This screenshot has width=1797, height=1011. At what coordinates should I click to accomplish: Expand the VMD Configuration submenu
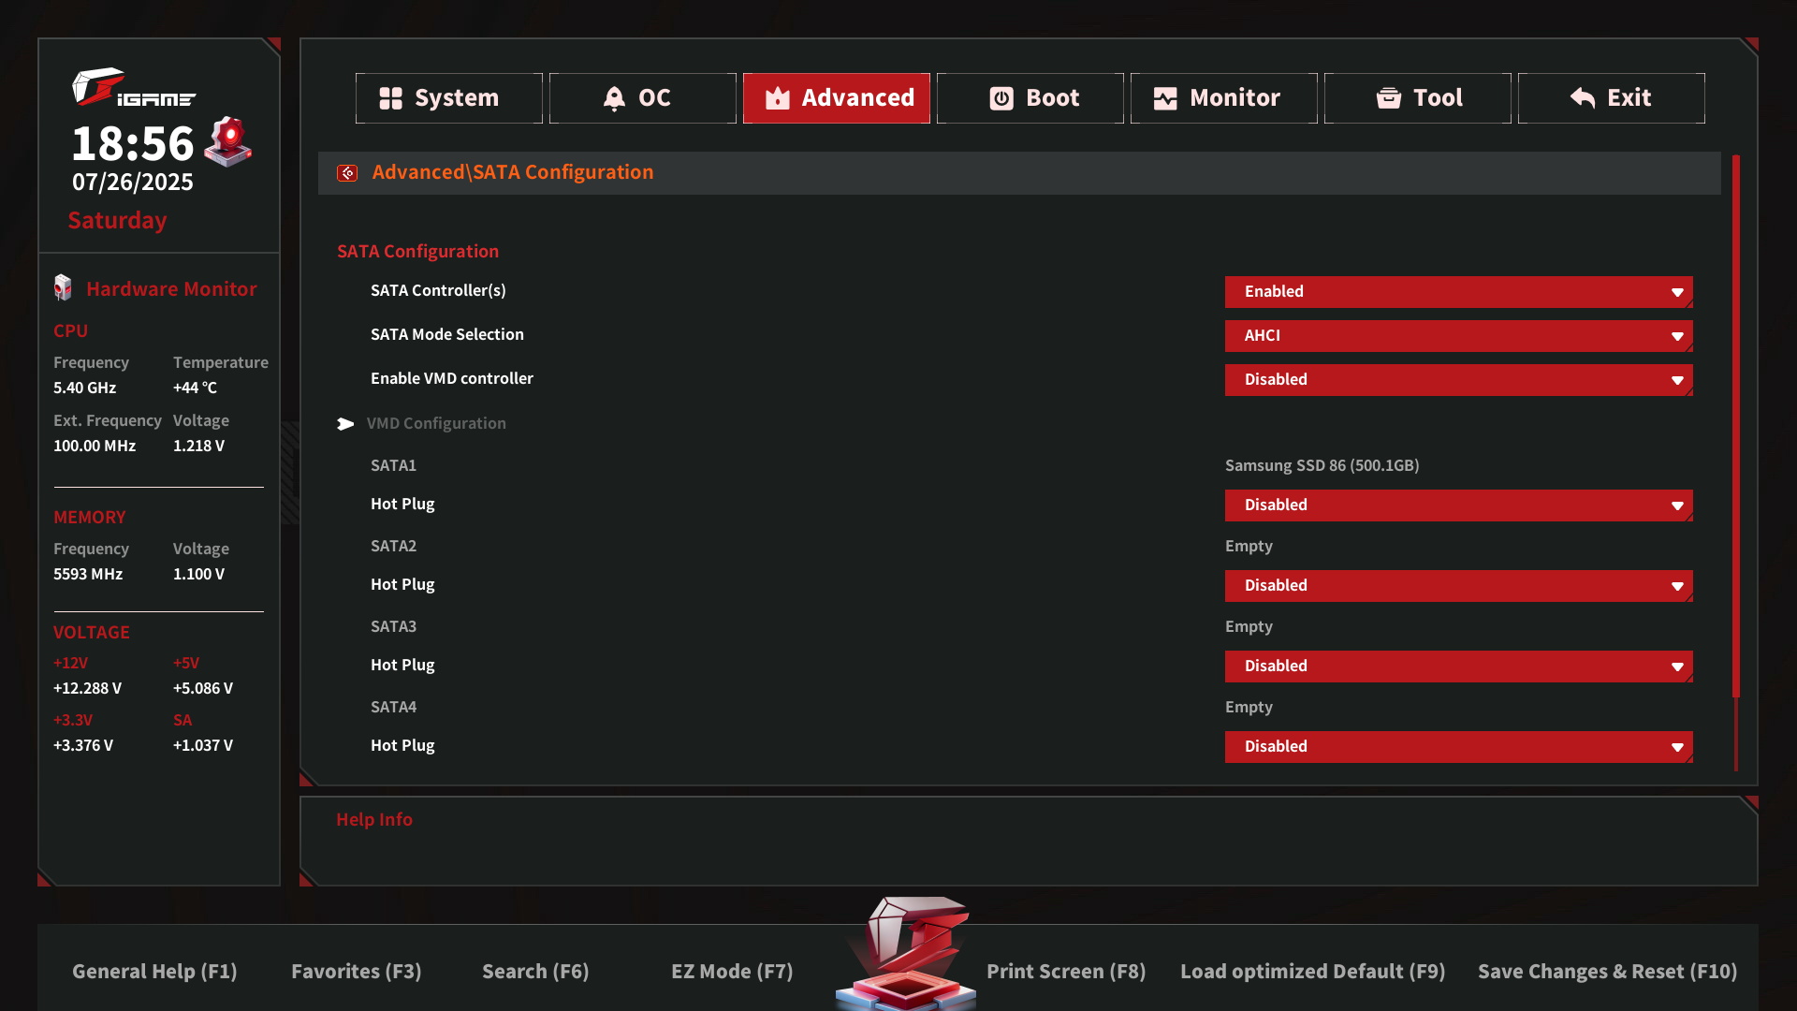click(x=436, y=424)
